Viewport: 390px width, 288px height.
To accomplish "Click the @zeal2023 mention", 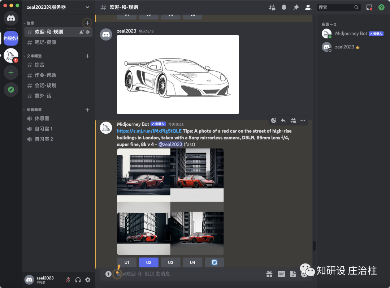I will 170,145.
